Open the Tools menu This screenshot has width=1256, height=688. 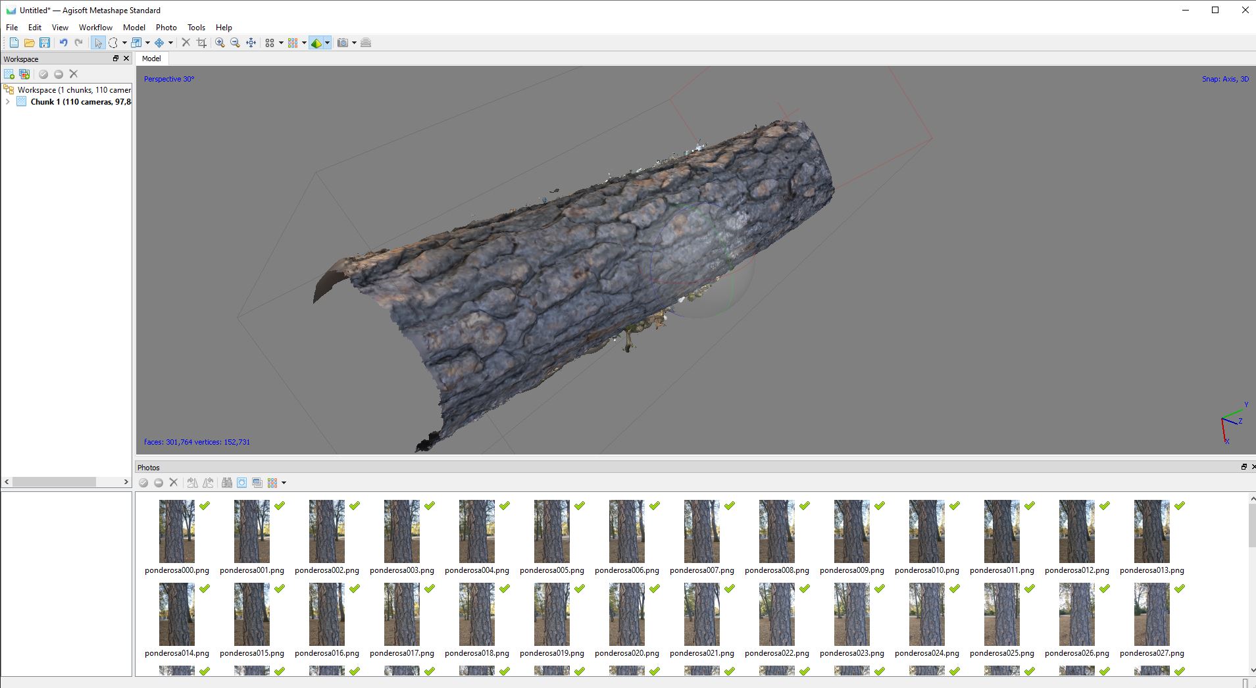pyautogui.click(x=196, y=28)
